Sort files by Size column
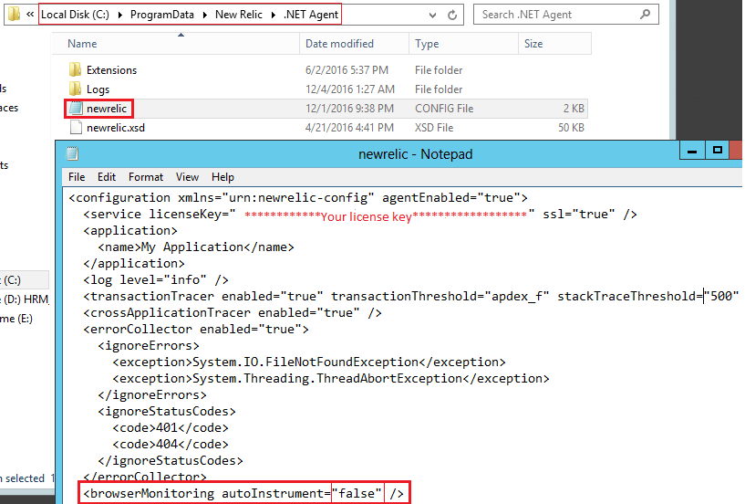This screenshot has width=745, height=504. (x=554, y=44)
